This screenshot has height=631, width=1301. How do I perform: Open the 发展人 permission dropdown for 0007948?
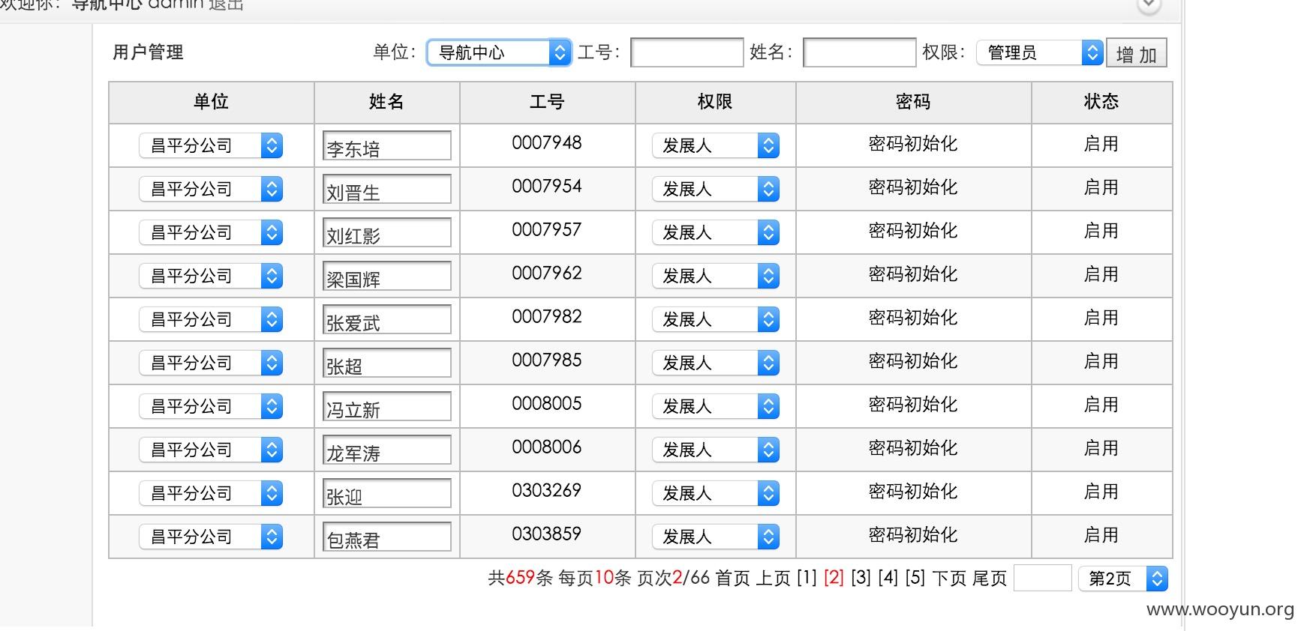click(716, 145)
